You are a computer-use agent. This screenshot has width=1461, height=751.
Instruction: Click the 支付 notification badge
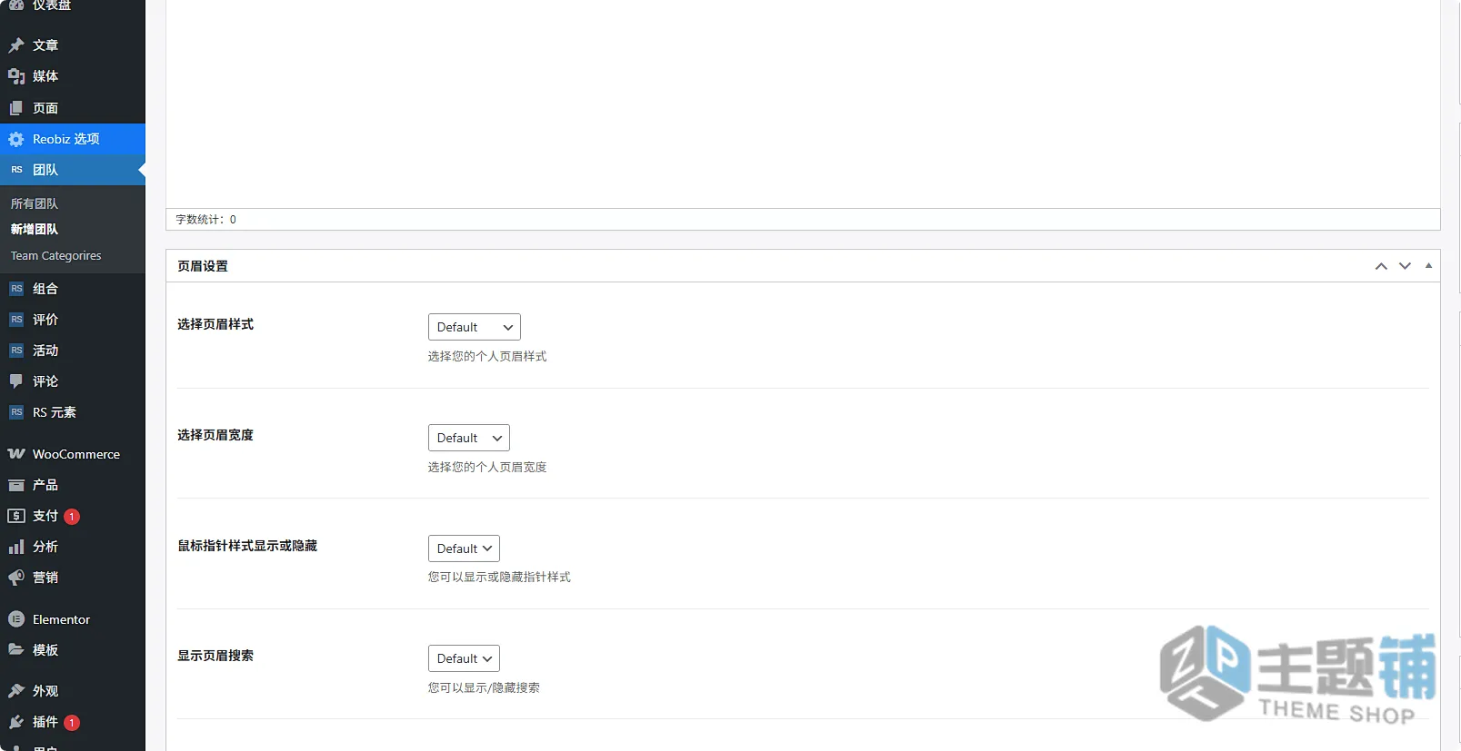(72, 517)
